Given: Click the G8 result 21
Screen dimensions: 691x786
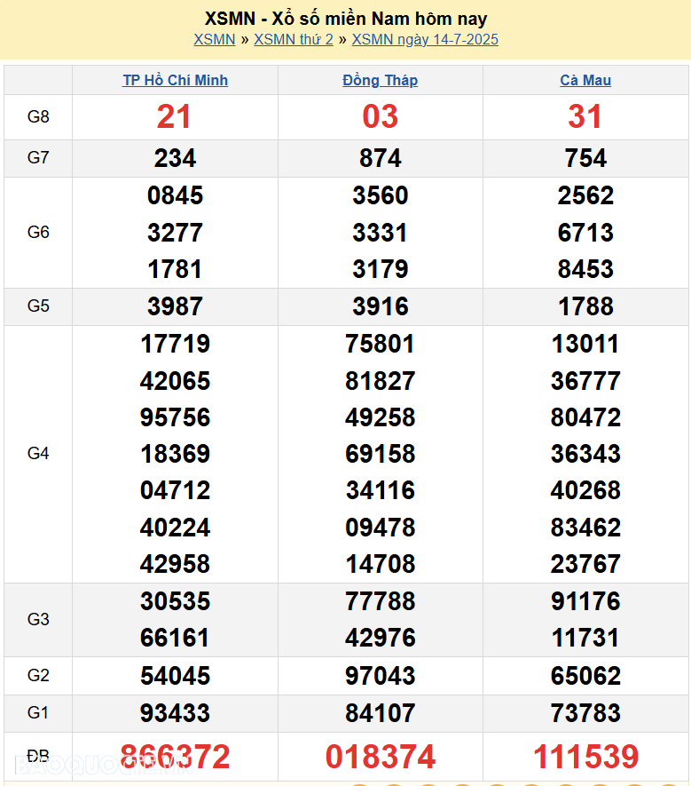Looking at the screenshot, I should [x=175, y=116].
